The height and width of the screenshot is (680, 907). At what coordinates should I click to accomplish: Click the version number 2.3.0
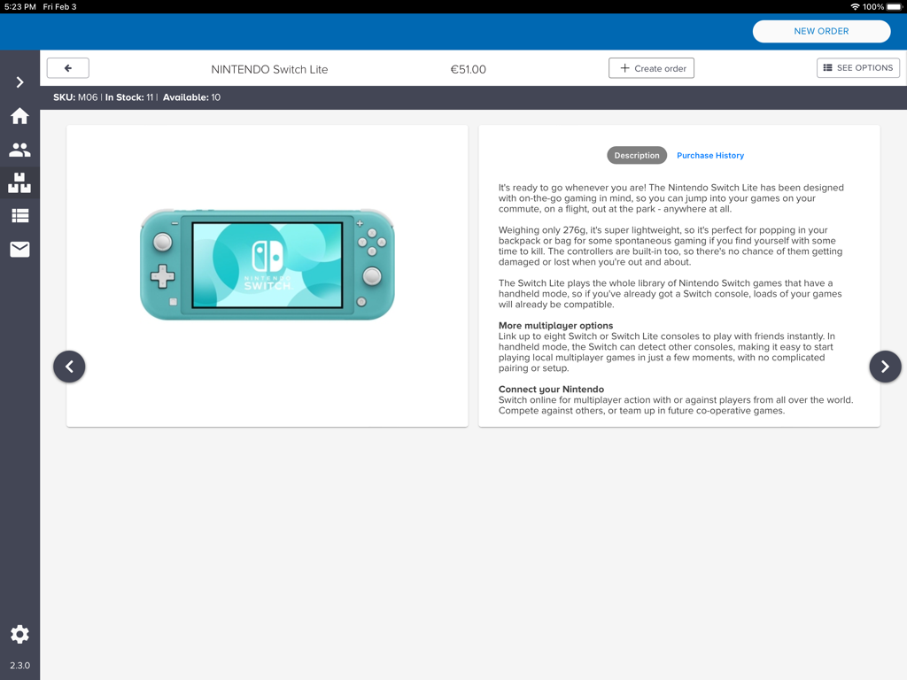click(x=19, y=666)
